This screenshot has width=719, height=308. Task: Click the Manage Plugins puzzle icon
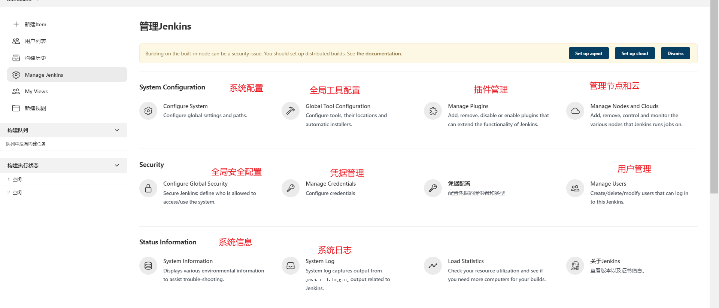pos(433,111)
